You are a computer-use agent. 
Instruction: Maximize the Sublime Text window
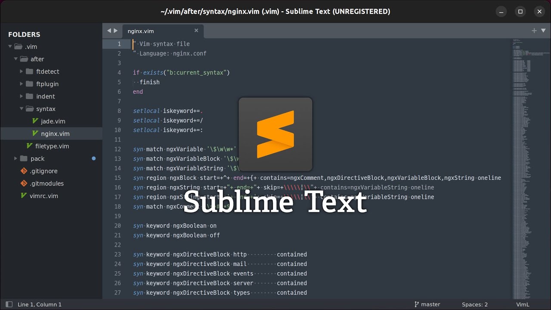520,12
